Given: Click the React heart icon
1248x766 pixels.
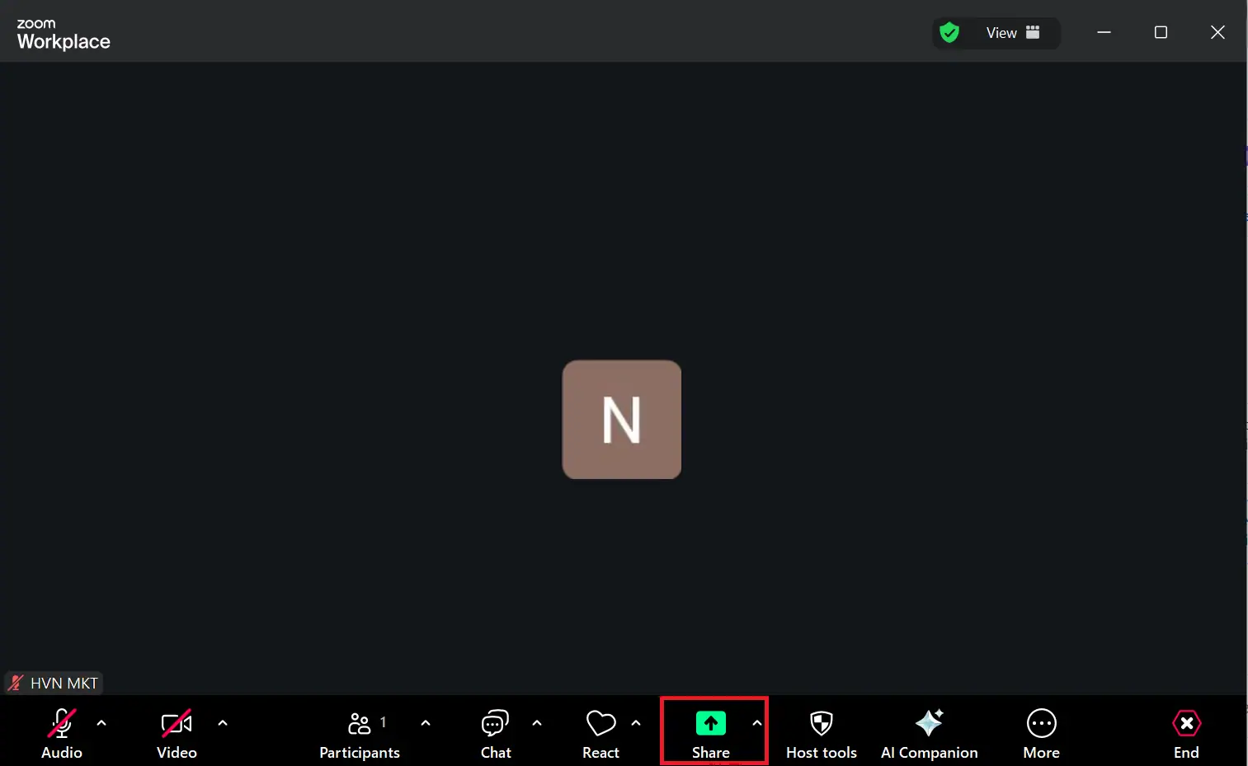Looking at the screenshot, I should [x=600, y=724].
